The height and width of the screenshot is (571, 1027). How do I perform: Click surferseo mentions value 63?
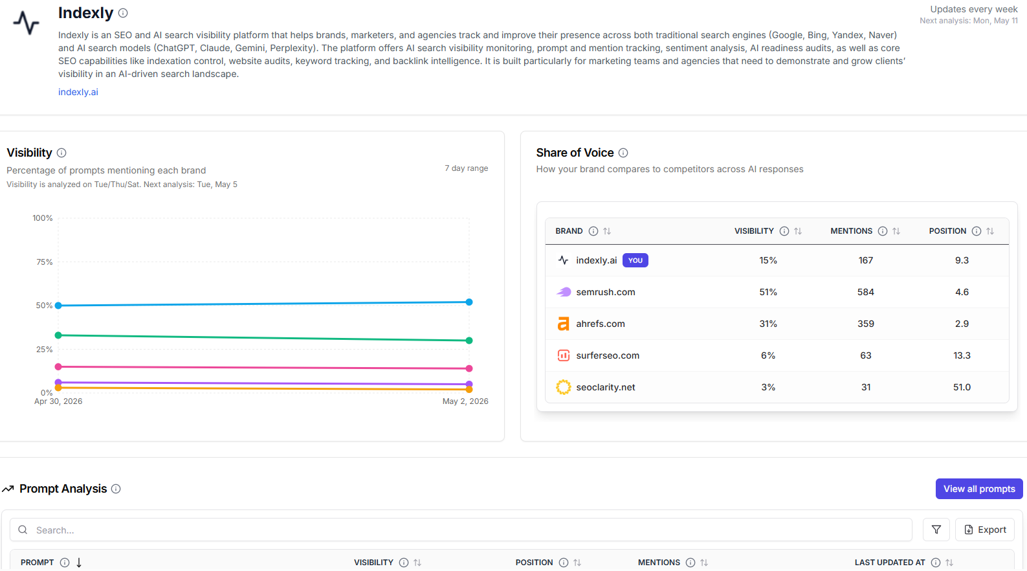point(866,355)
